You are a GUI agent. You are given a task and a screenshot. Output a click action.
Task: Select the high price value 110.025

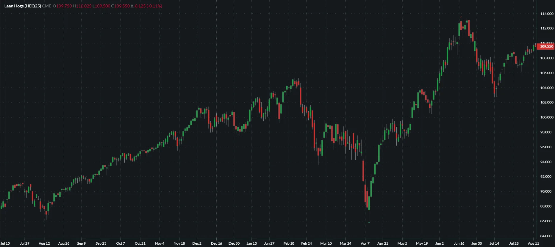pos(84,6)
